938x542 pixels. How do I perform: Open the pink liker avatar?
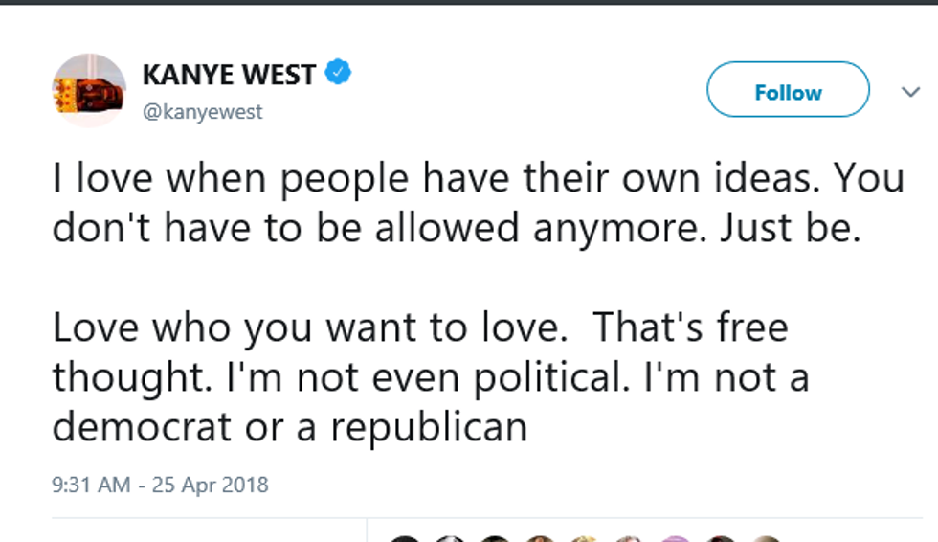[675, 538]
